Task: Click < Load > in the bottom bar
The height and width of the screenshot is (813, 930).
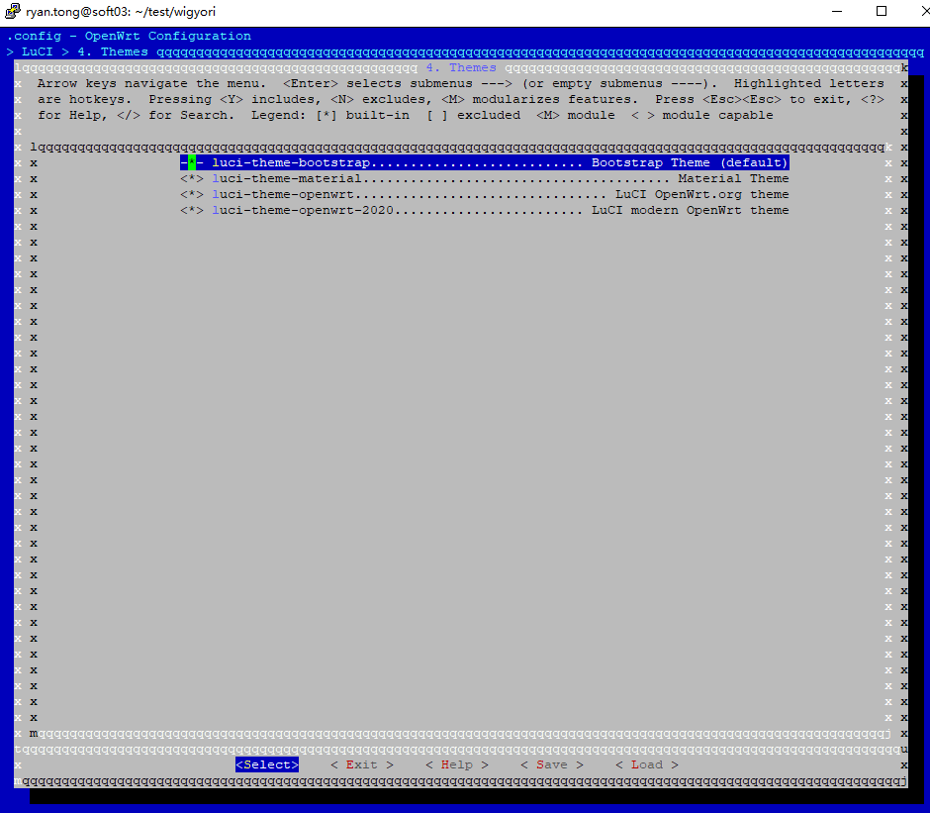Action: [x=647, y=764]
